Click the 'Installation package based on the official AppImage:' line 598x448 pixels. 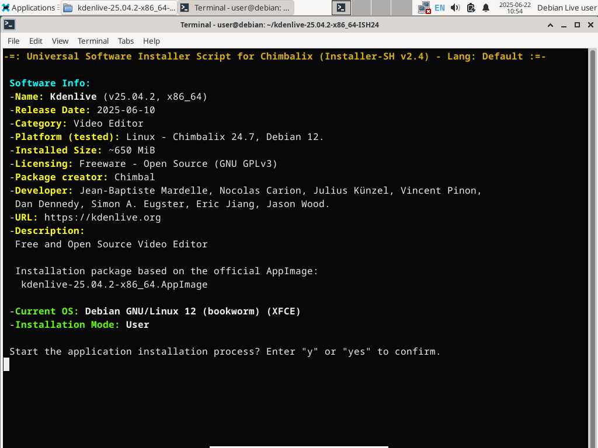[x=166, y=271]
